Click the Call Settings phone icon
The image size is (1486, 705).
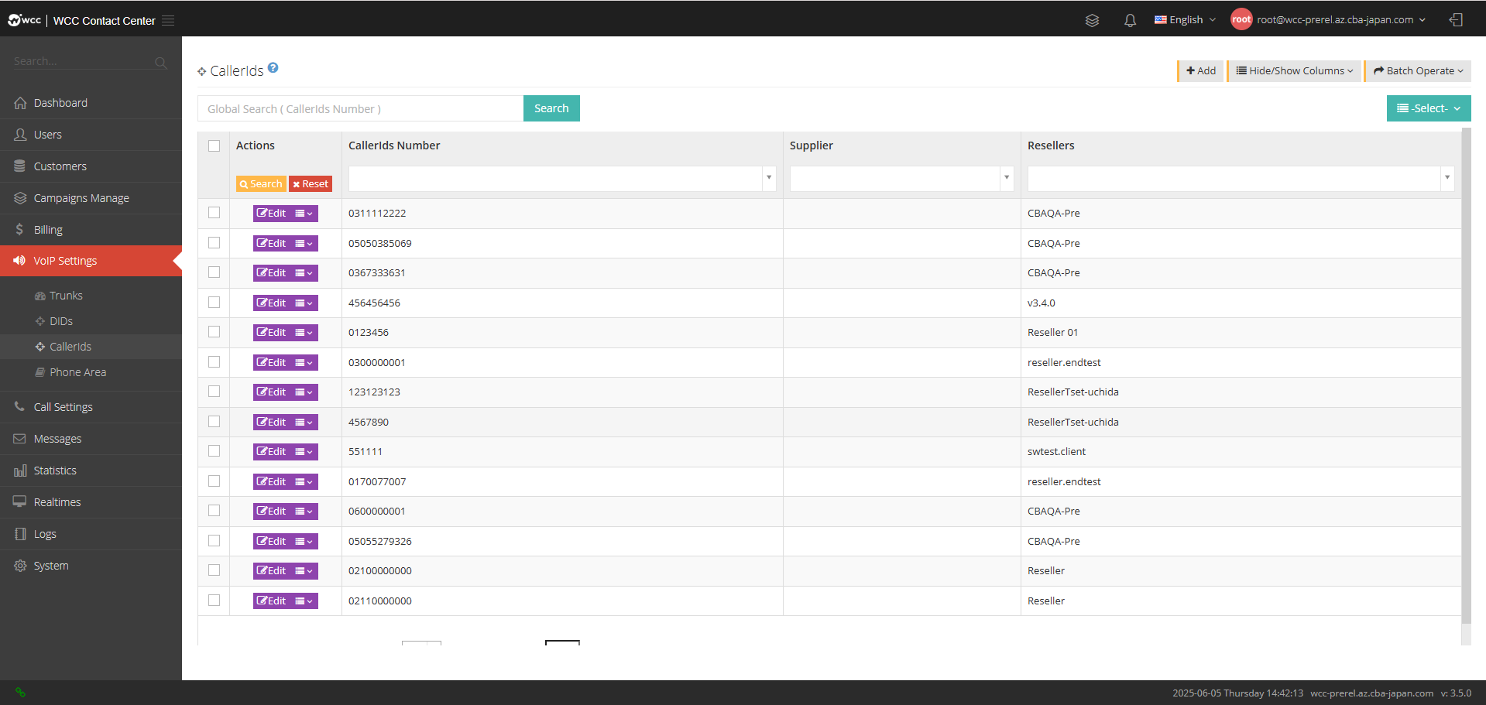click(x=19, y=406)
